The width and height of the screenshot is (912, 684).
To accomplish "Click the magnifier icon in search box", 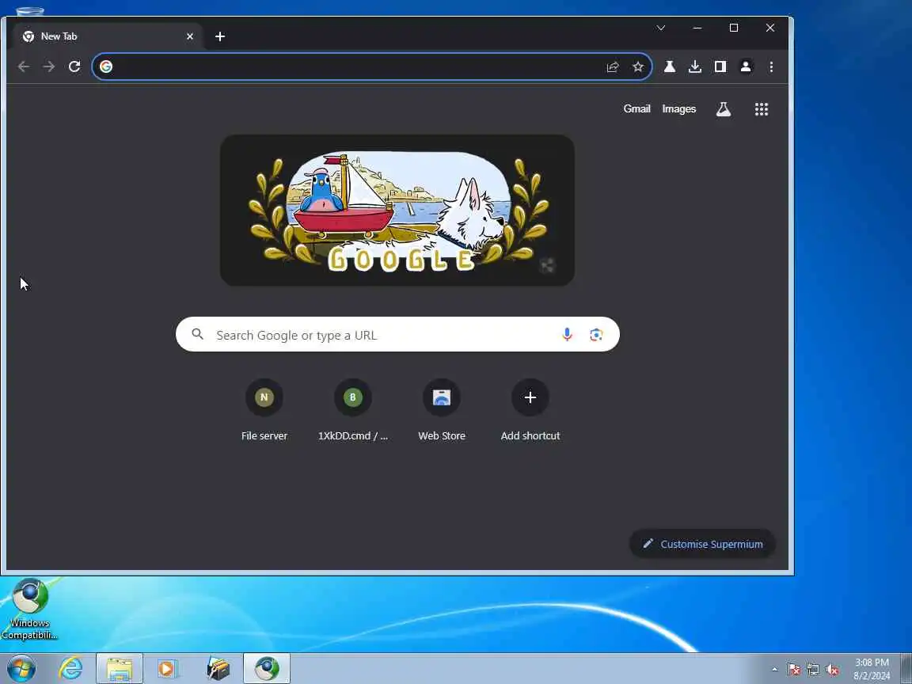I will point(198,334).
